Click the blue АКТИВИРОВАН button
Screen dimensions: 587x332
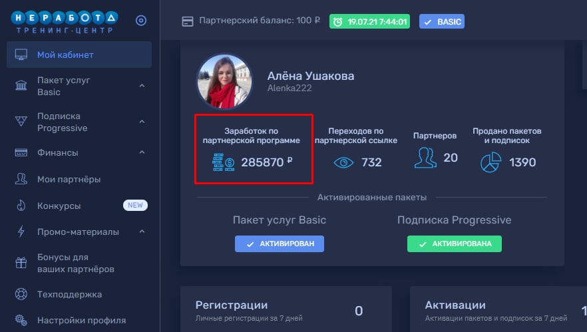point(280,244)
